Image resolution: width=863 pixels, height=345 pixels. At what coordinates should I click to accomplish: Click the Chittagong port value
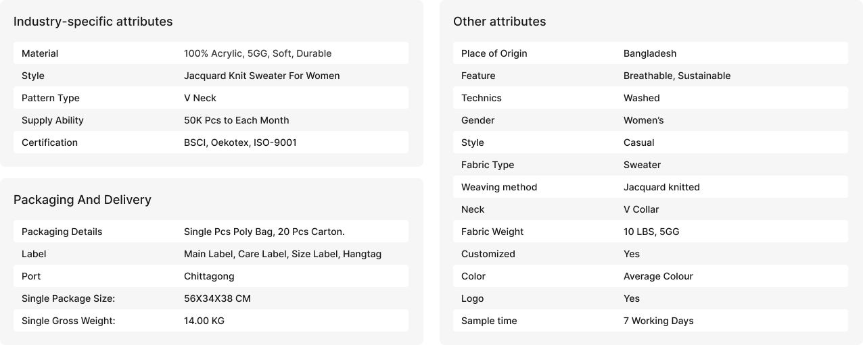[x=209, y=276]
